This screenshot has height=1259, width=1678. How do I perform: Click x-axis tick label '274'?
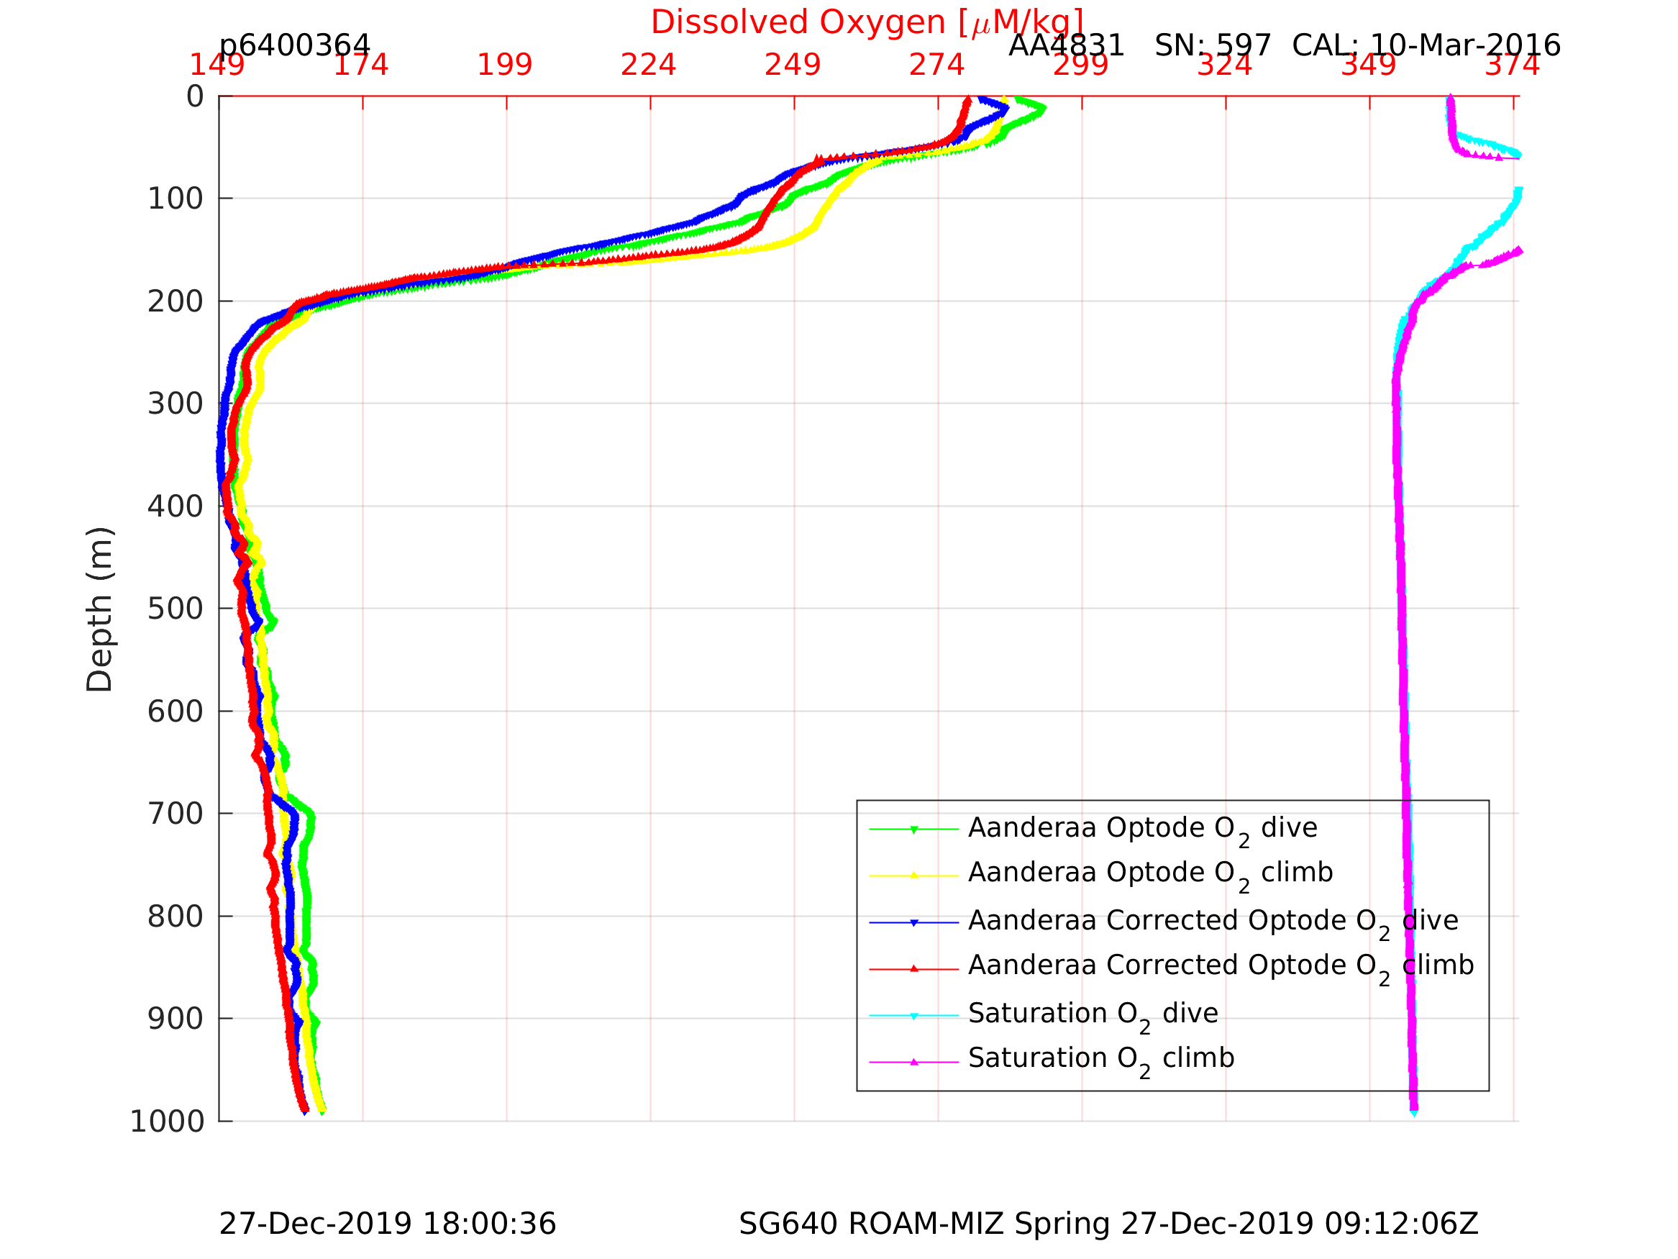click(x=937, y=65)
